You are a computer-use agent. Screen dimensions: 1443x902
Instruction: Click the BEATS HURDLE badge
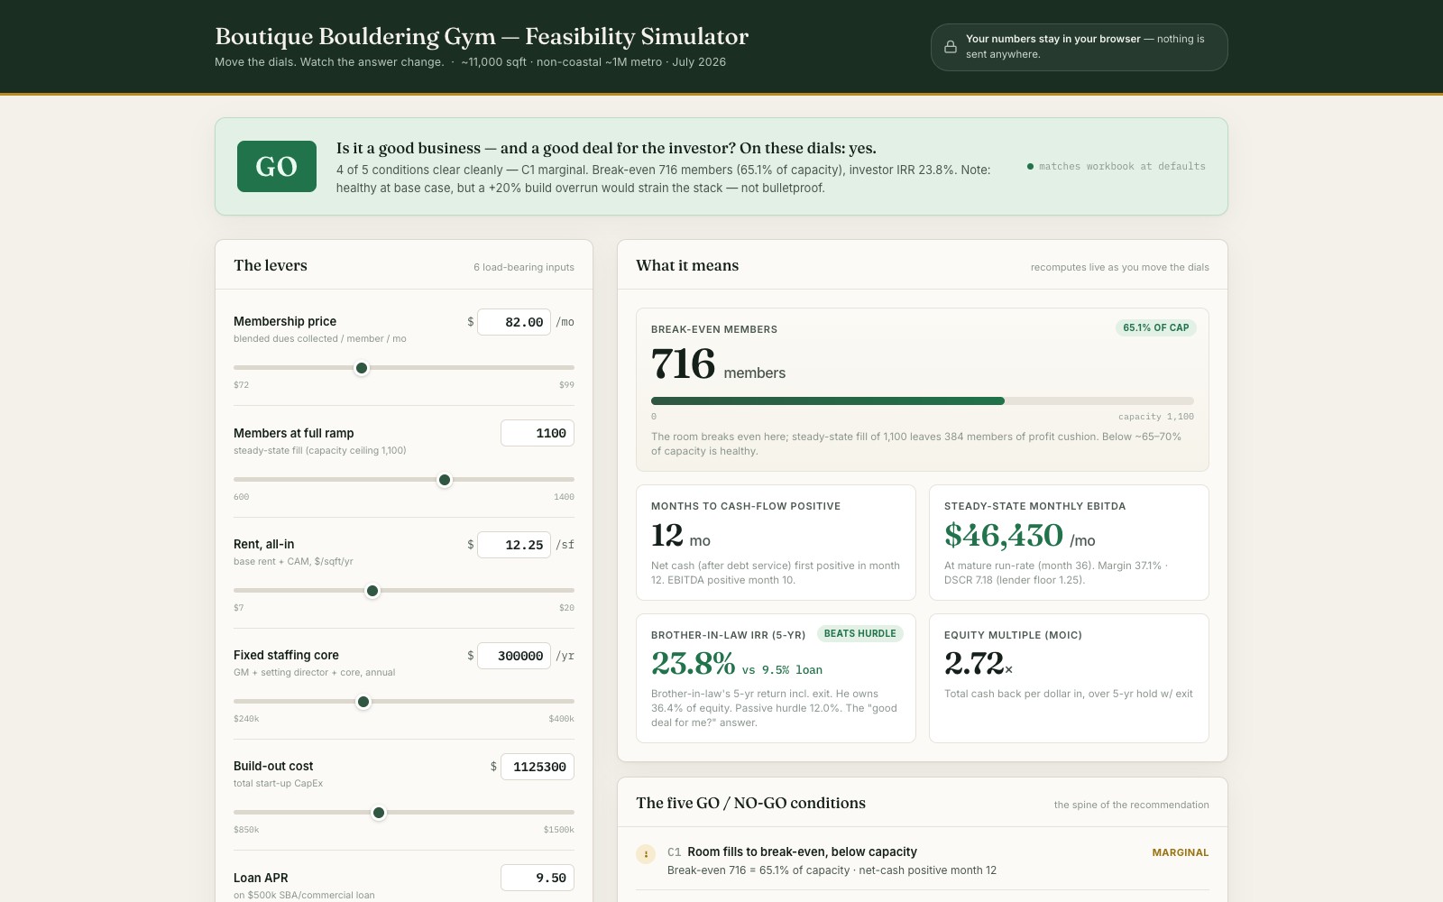(860, 633)
